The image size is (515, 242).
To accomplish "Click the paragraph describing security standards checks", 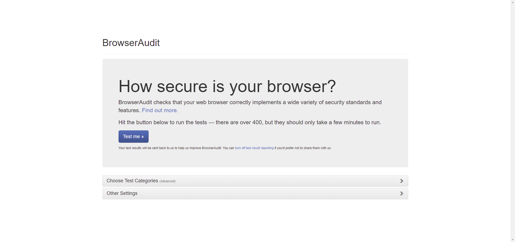I will coord(250,106).
